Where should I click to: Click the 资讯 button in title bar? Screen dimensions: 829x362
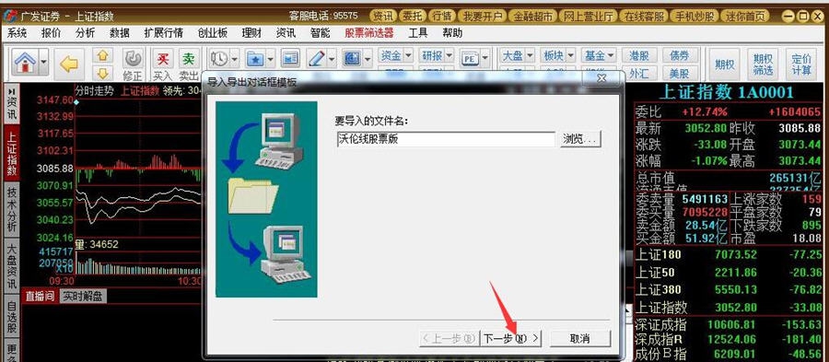382,16
